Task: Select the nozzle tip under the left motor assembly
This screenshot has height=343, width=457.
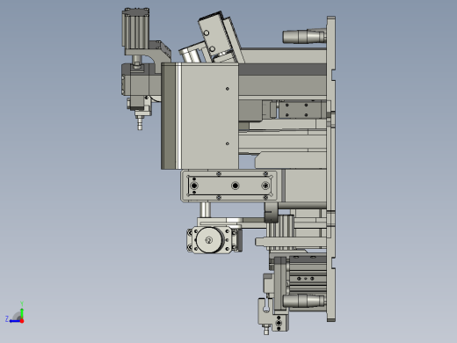Action: point(140,122)
